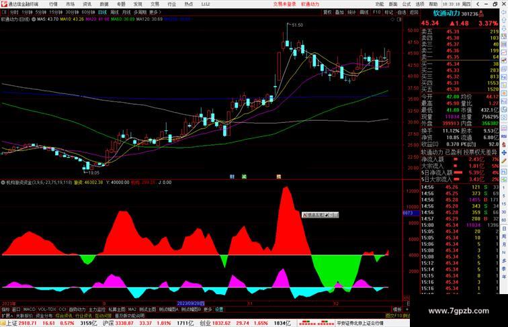Open the 公式 menu
The height and width of the screenshot is (327, 508).
pyautogui.click(x=407, y=4)
